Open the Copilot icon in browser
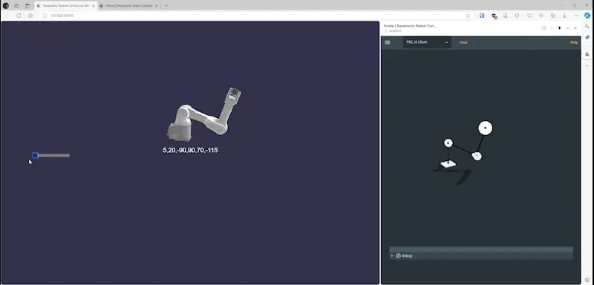Screen dimensions: 594x285 pos(587,16)
